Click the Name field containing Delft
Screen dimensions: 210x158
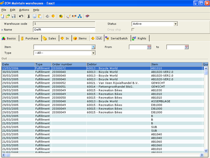tap(64, 30)
